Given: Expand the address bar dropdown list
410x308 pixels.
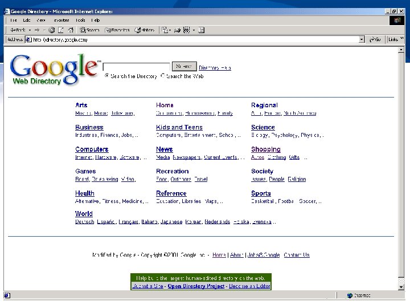Looking at the screenshot, I should (362, 39).
